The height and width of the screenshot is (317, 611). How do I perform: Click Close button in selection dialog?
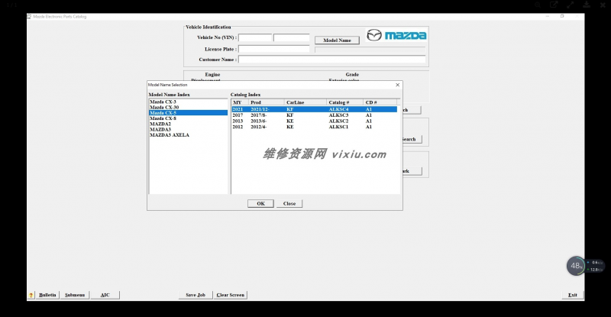(289, 203)
